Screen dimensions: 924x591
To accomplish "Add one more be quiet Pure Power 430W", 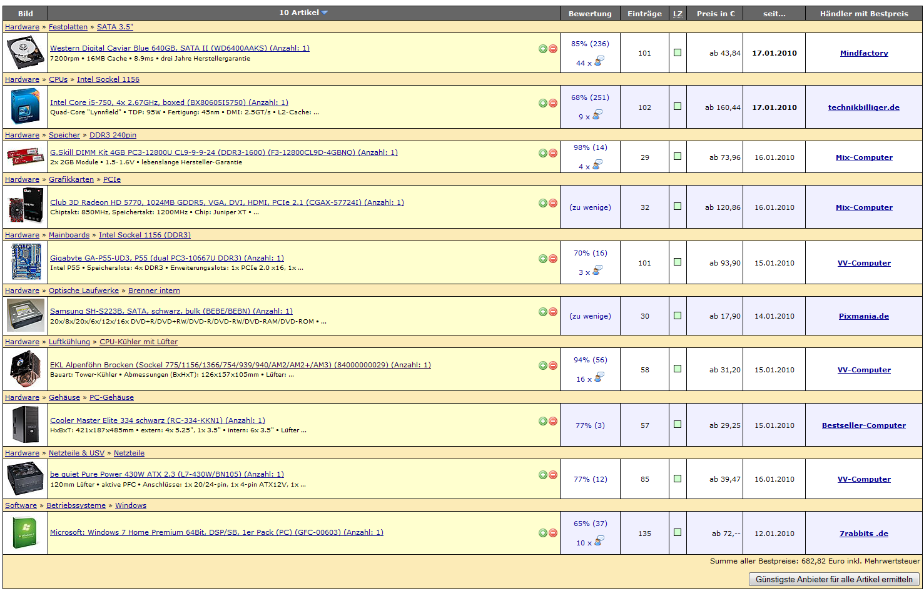I will coord(543,475).
